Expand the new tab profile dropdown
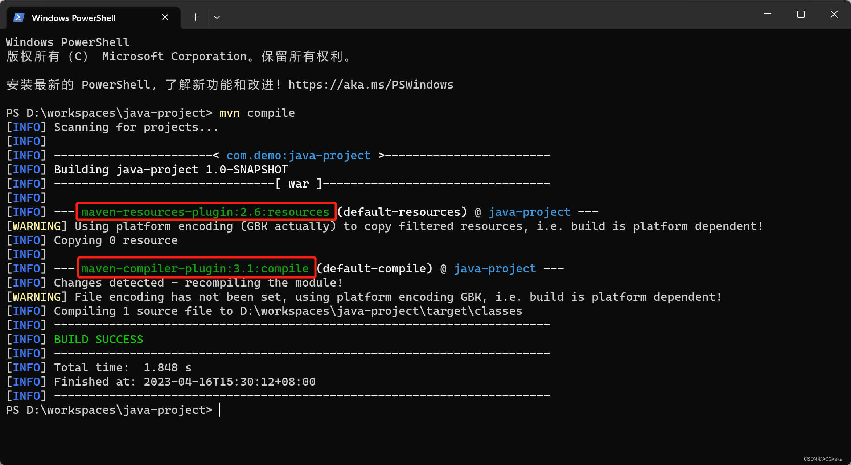 (217, 17)
